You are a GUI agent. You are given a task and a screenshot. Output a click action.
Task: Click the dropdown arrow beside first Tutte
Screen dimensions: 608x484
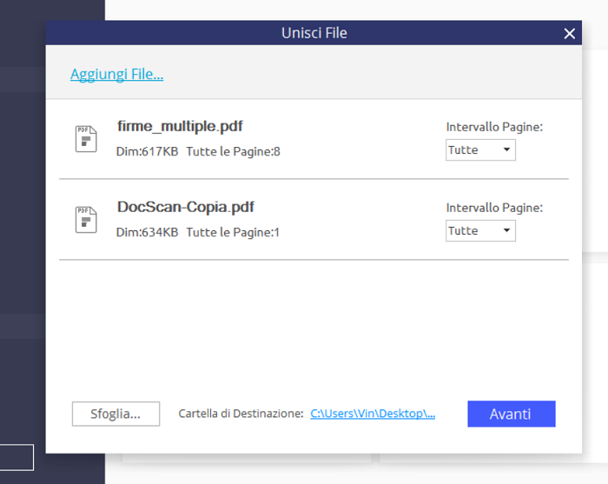tap(506, 149)
